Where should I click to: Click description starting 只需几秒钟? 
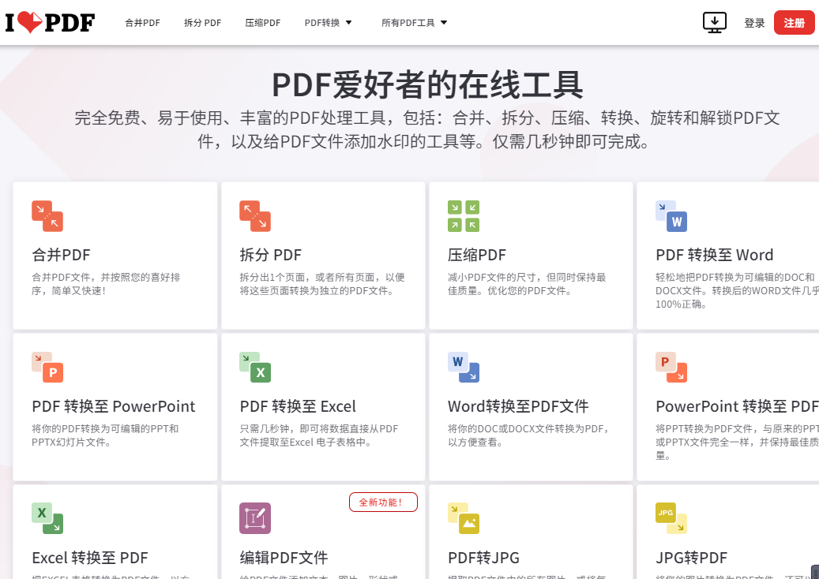tap(319, 435)
